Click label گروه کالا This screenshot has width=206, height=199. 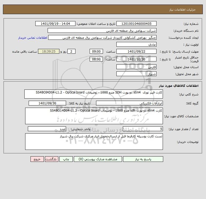[x=192, y=103]
